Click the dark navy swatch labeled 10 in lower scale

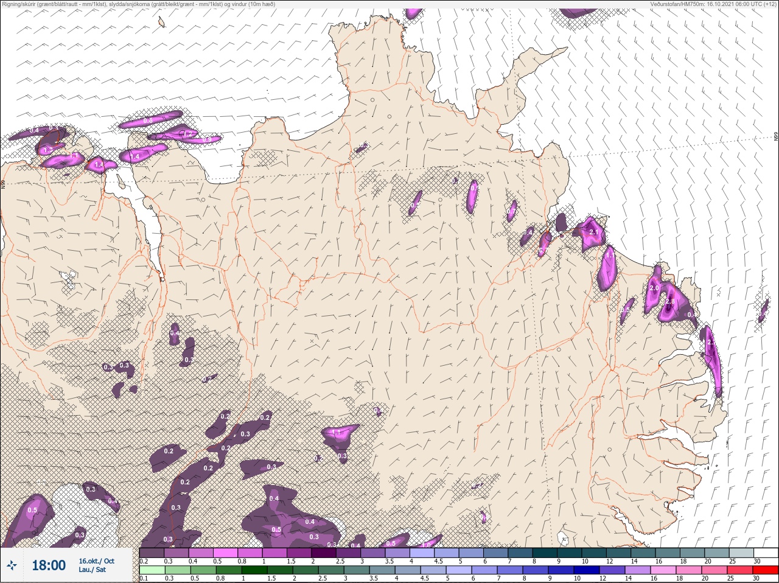587,570
